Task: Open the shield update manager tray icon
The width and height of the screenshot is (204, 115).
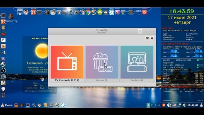Action: tap(169, 105)
